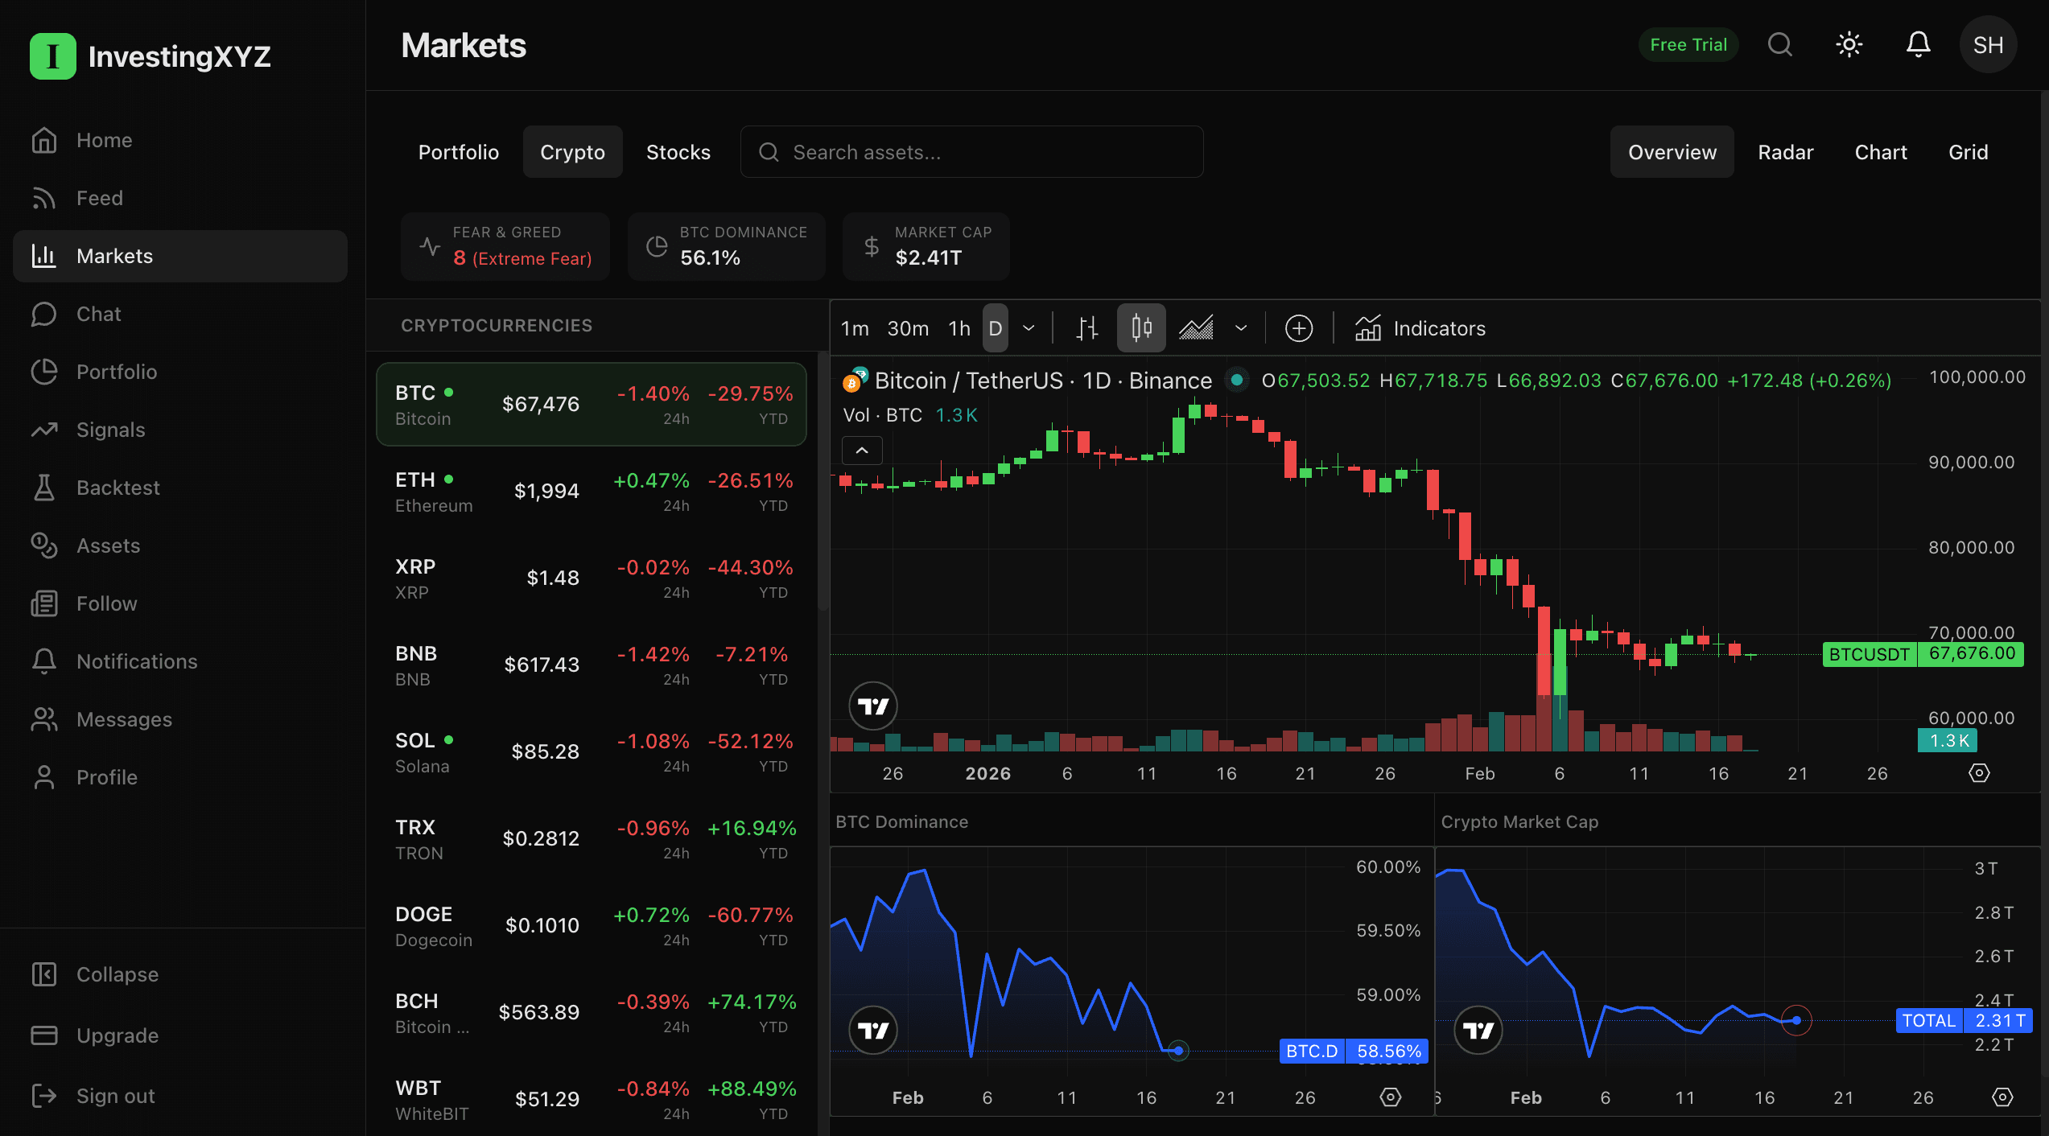Viewport: 2049px width, 1136px height.
Task: Open the timeframe dropdown next to D
Action: 1029,328
